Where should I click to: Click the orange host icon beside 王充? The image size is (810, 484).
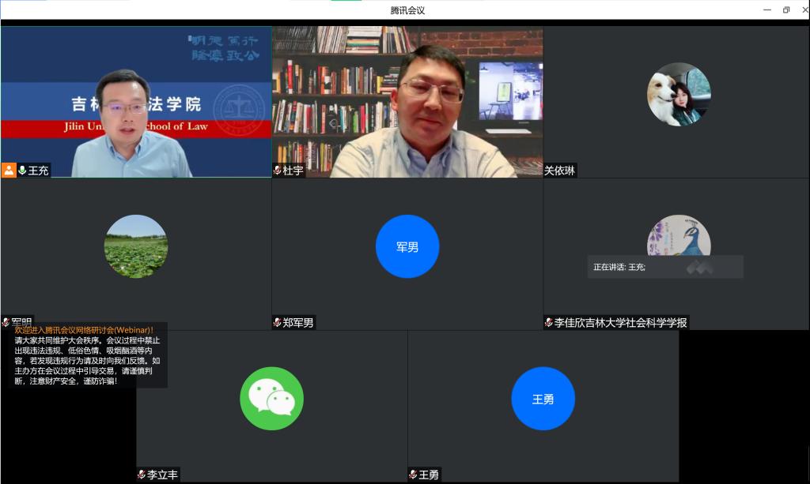9,170
